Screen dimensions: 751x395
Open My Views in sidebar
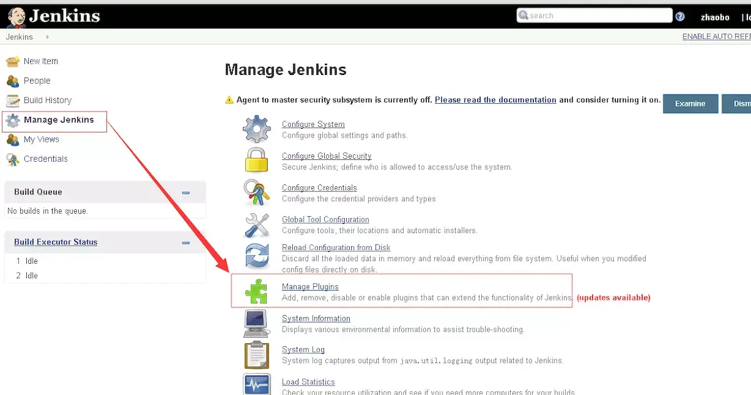(41, 139)
